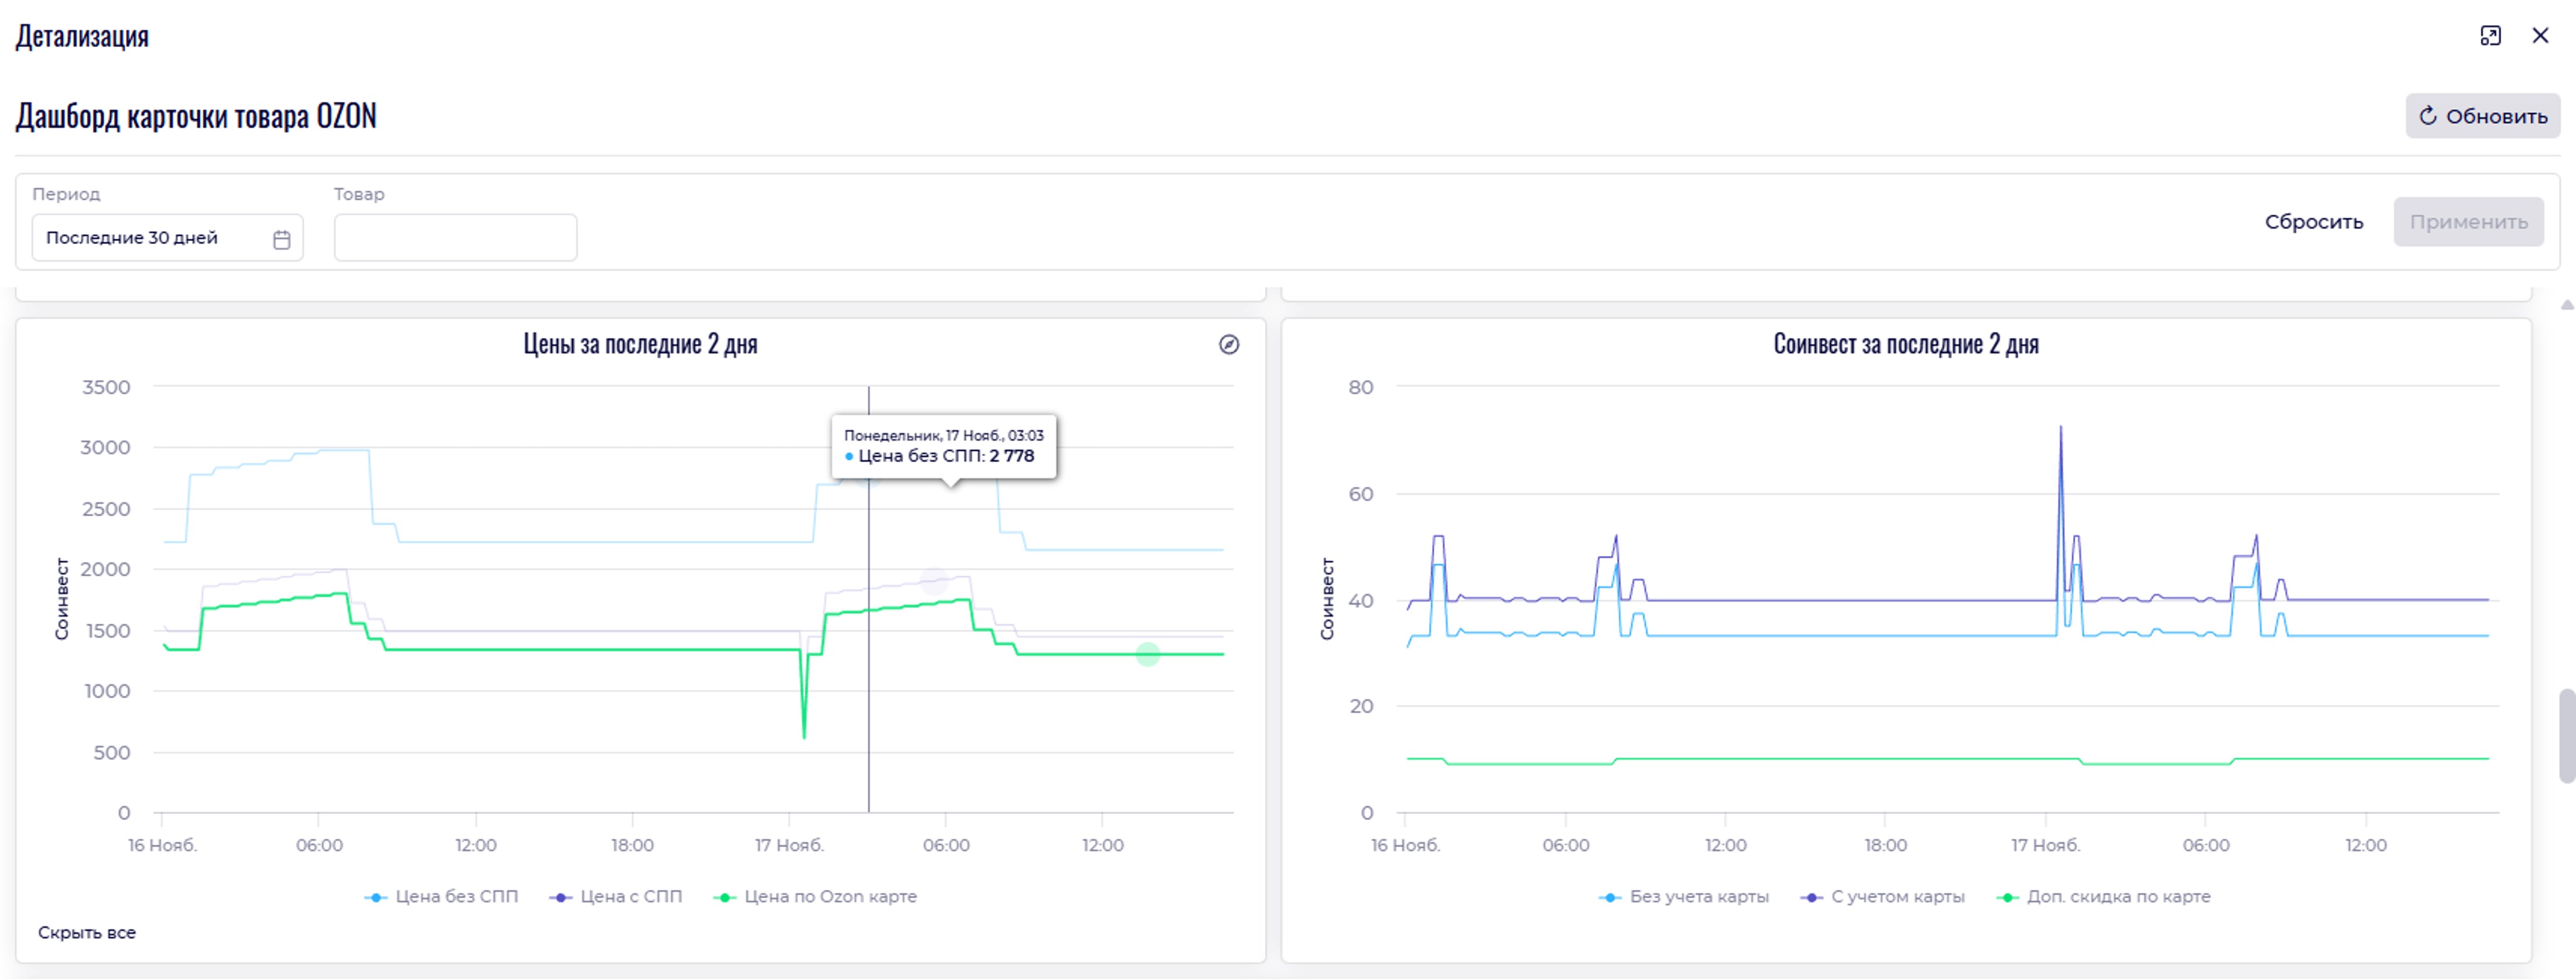Click scroll-up arrow on right scrollbar

(x=2566, y=305)
